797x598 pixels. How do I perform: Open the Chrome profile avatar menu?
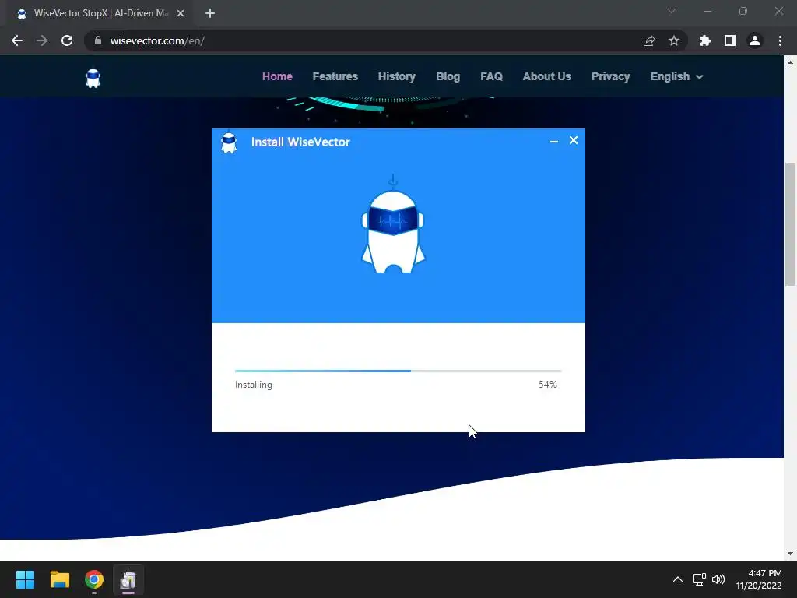click(755, 40)
